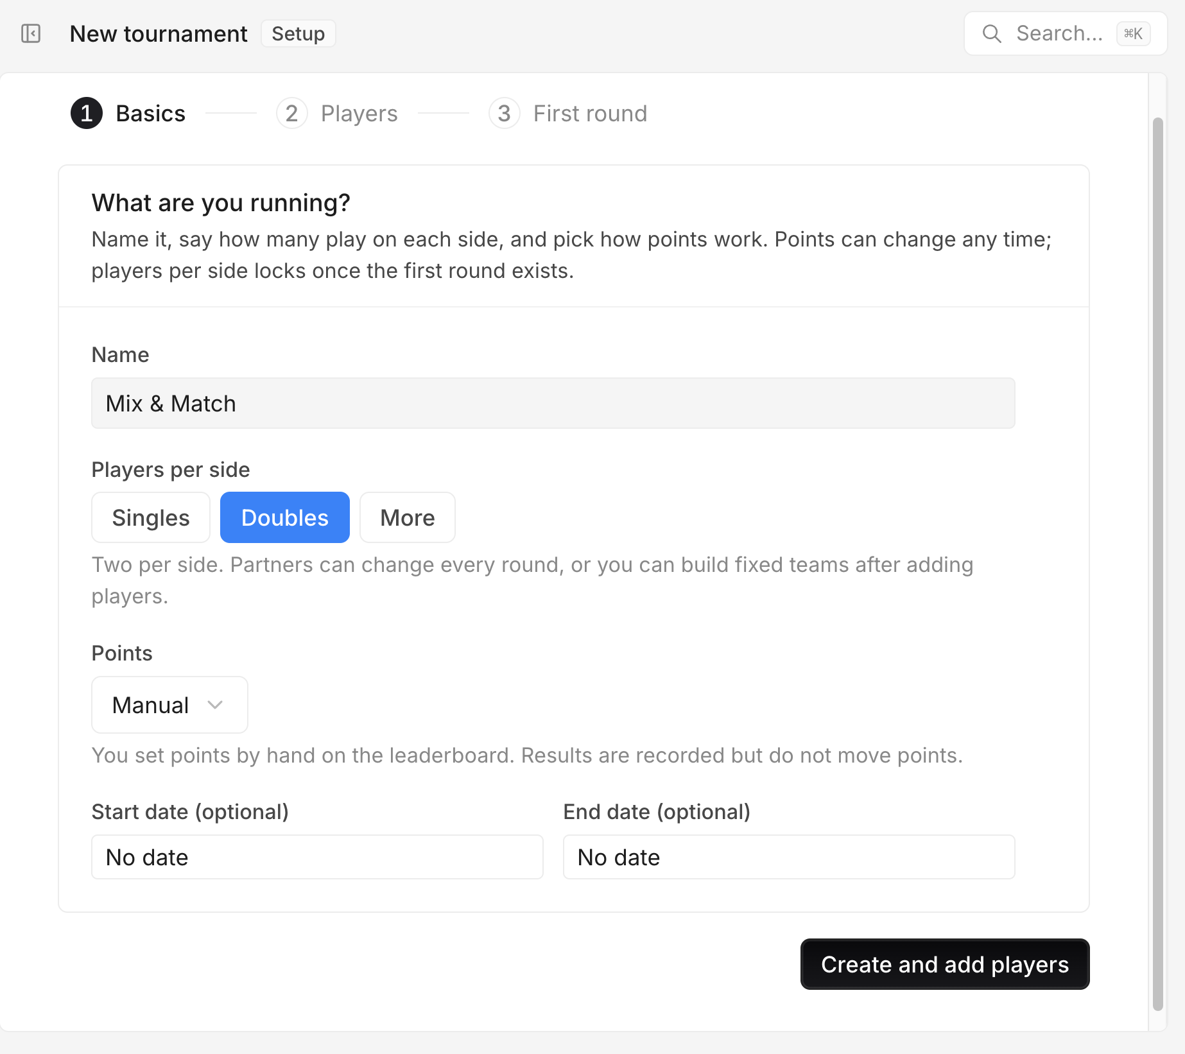Click the step 1 circle for Basics
The image size is (1185, 1054).
(x=87, y=114)
